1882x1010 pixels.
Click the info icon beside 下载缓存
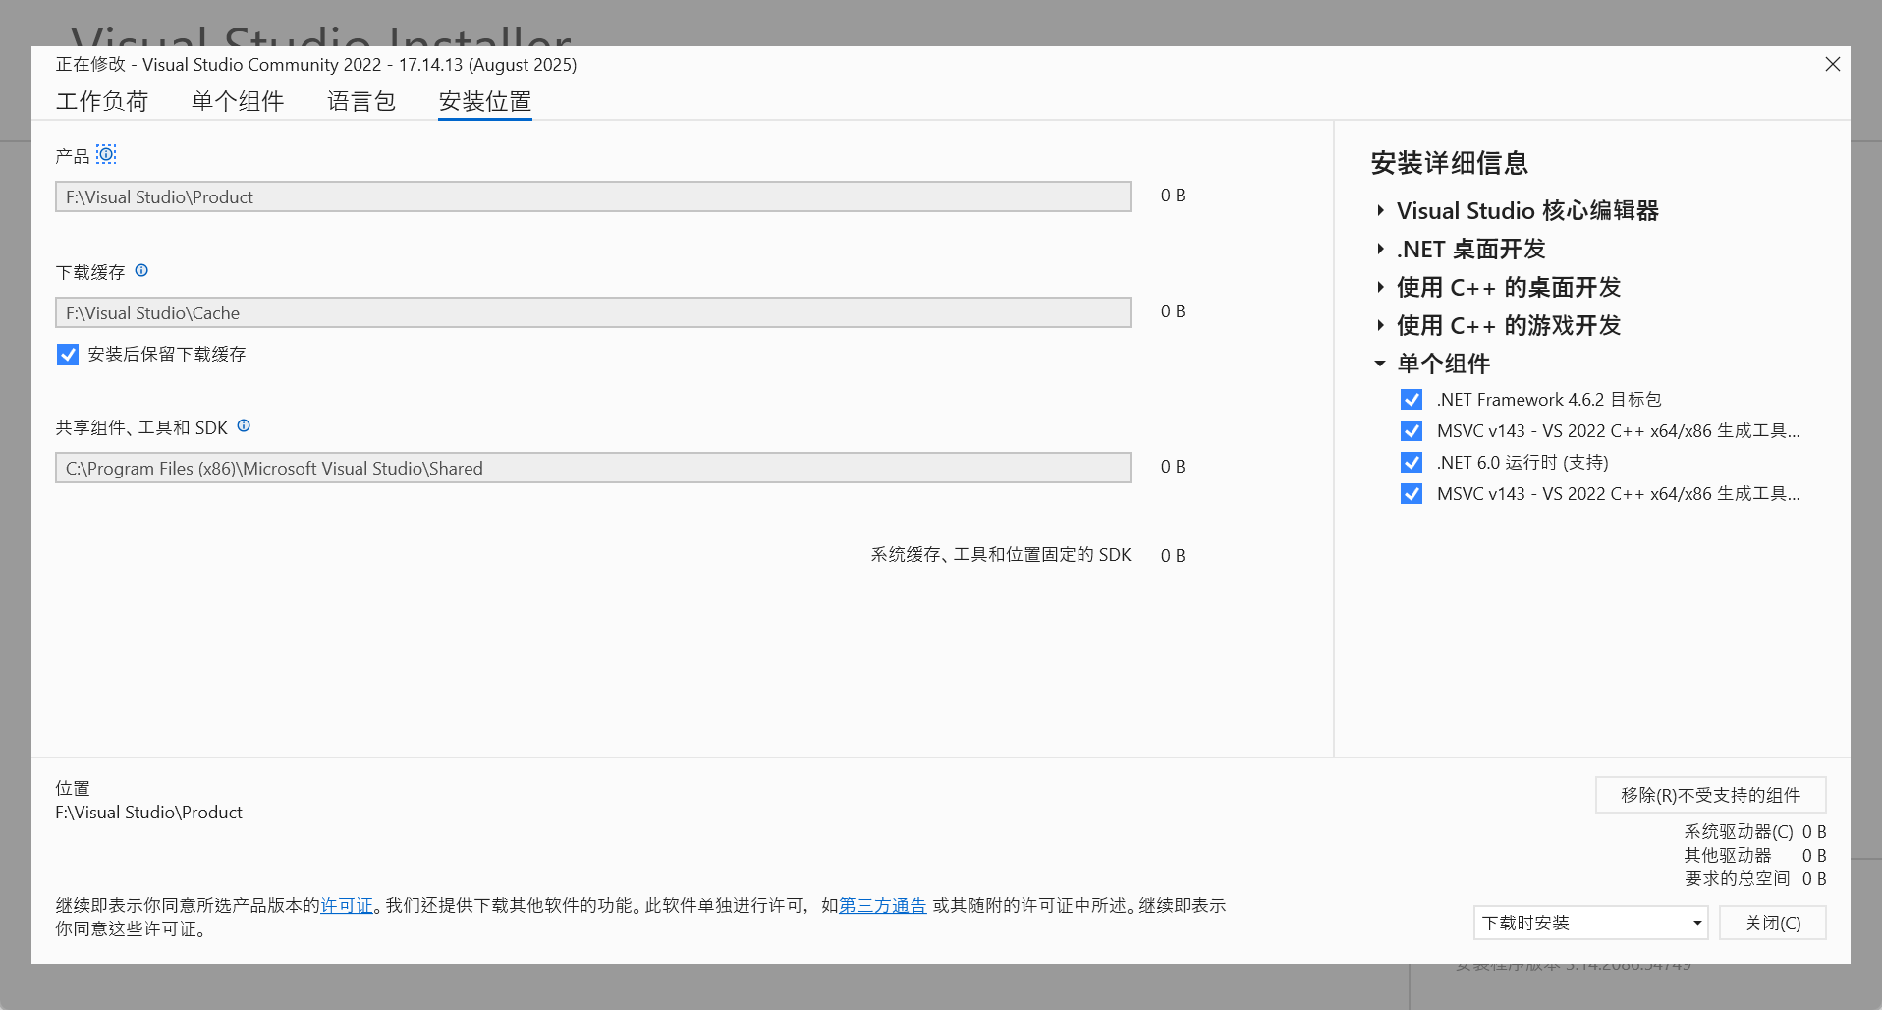pos(141,270)
